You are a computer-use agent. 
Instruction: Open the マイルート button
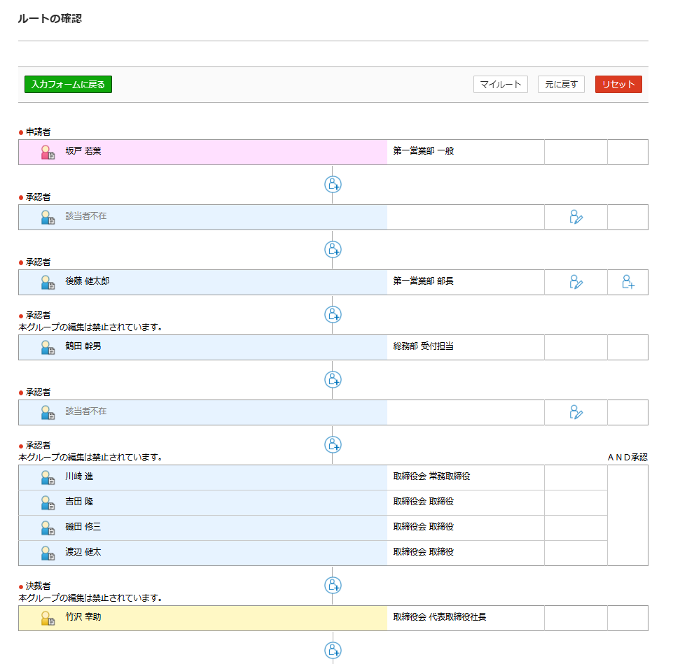point(500,85)
